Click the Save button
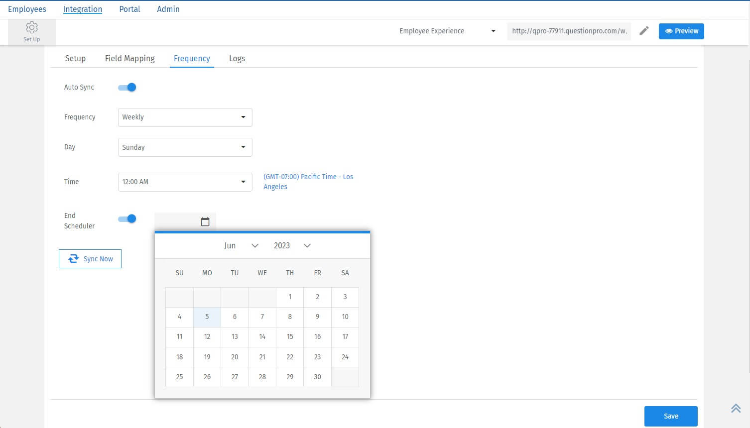Screen dimensions: 750x428 point(670,416)
